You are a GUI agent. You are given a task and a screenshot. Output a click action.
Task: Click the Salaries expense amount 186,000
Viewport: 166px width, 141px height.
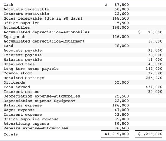[x=121, y=105]
